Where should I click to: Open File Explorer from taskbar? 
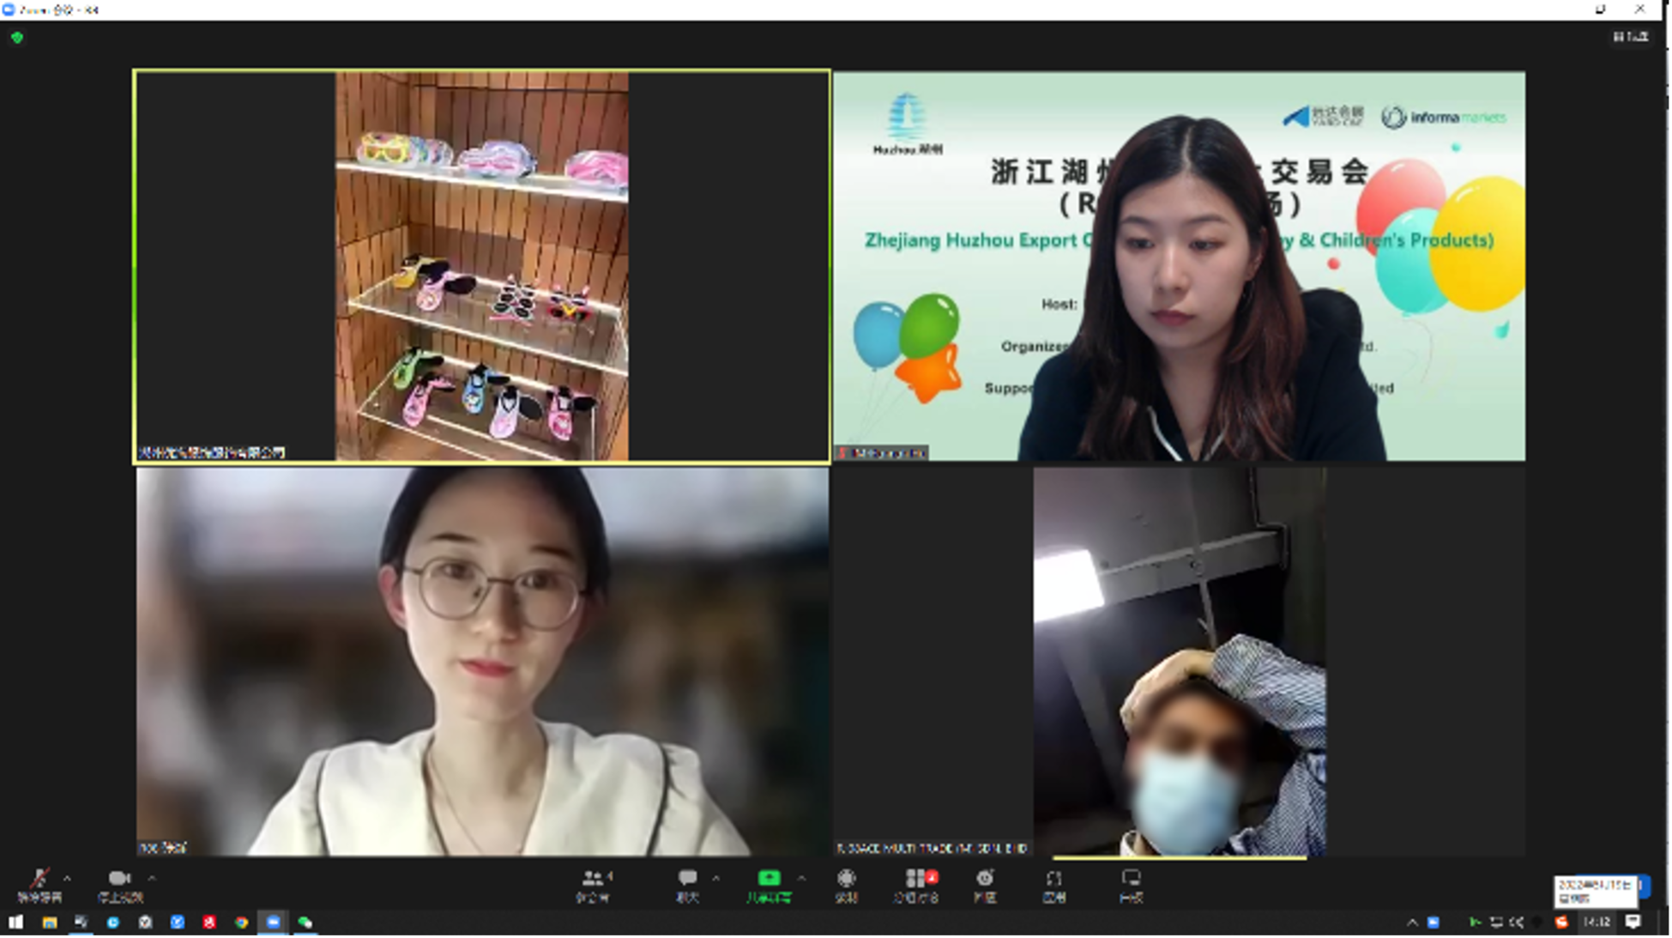point(49,922)
